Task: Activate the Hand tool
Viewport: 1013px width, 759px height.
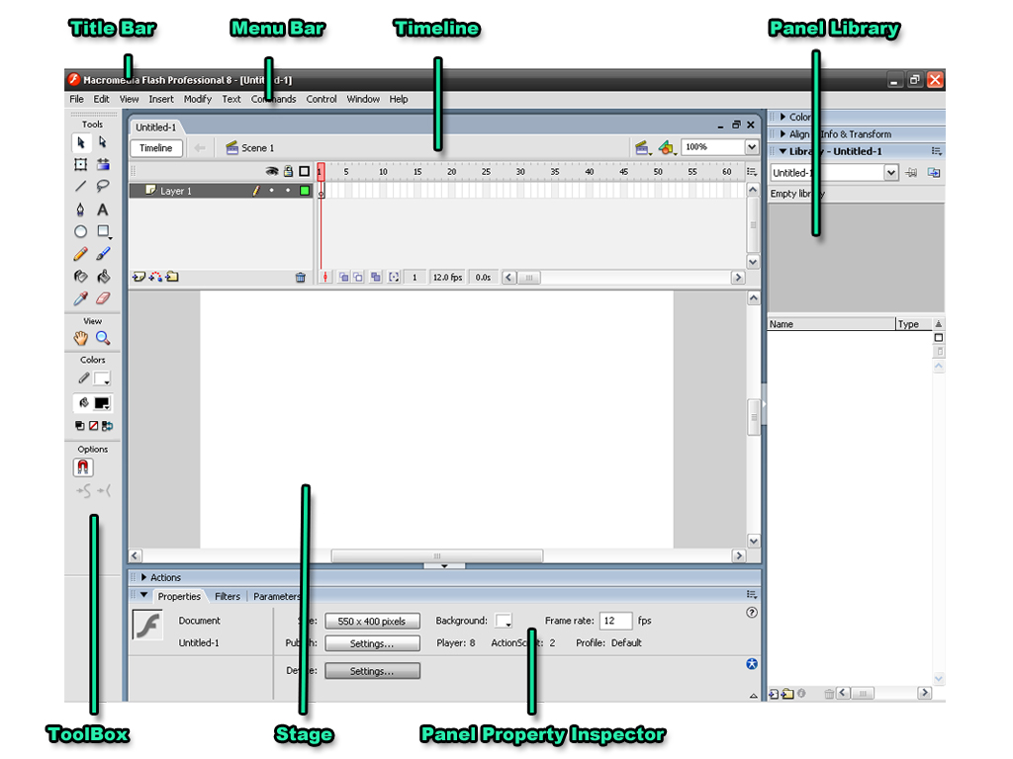Action: (x=81, y=338)
